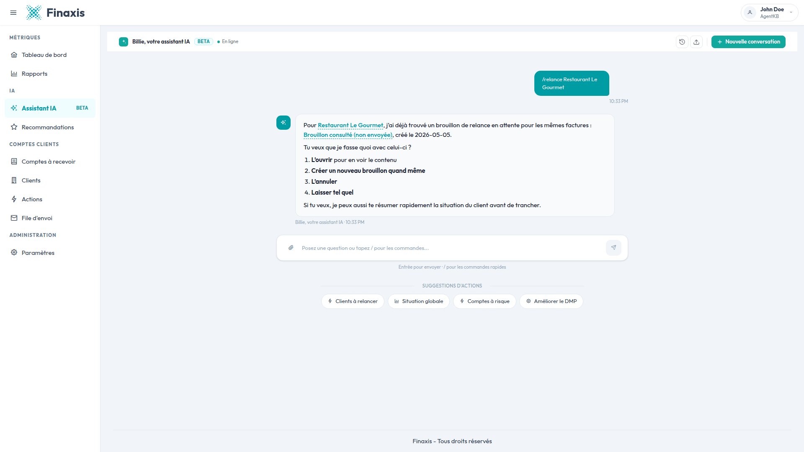This screenshot has height=452, width=804.
Task: Choose Comptes à risque suggestion
Action: tap(484, 301)
